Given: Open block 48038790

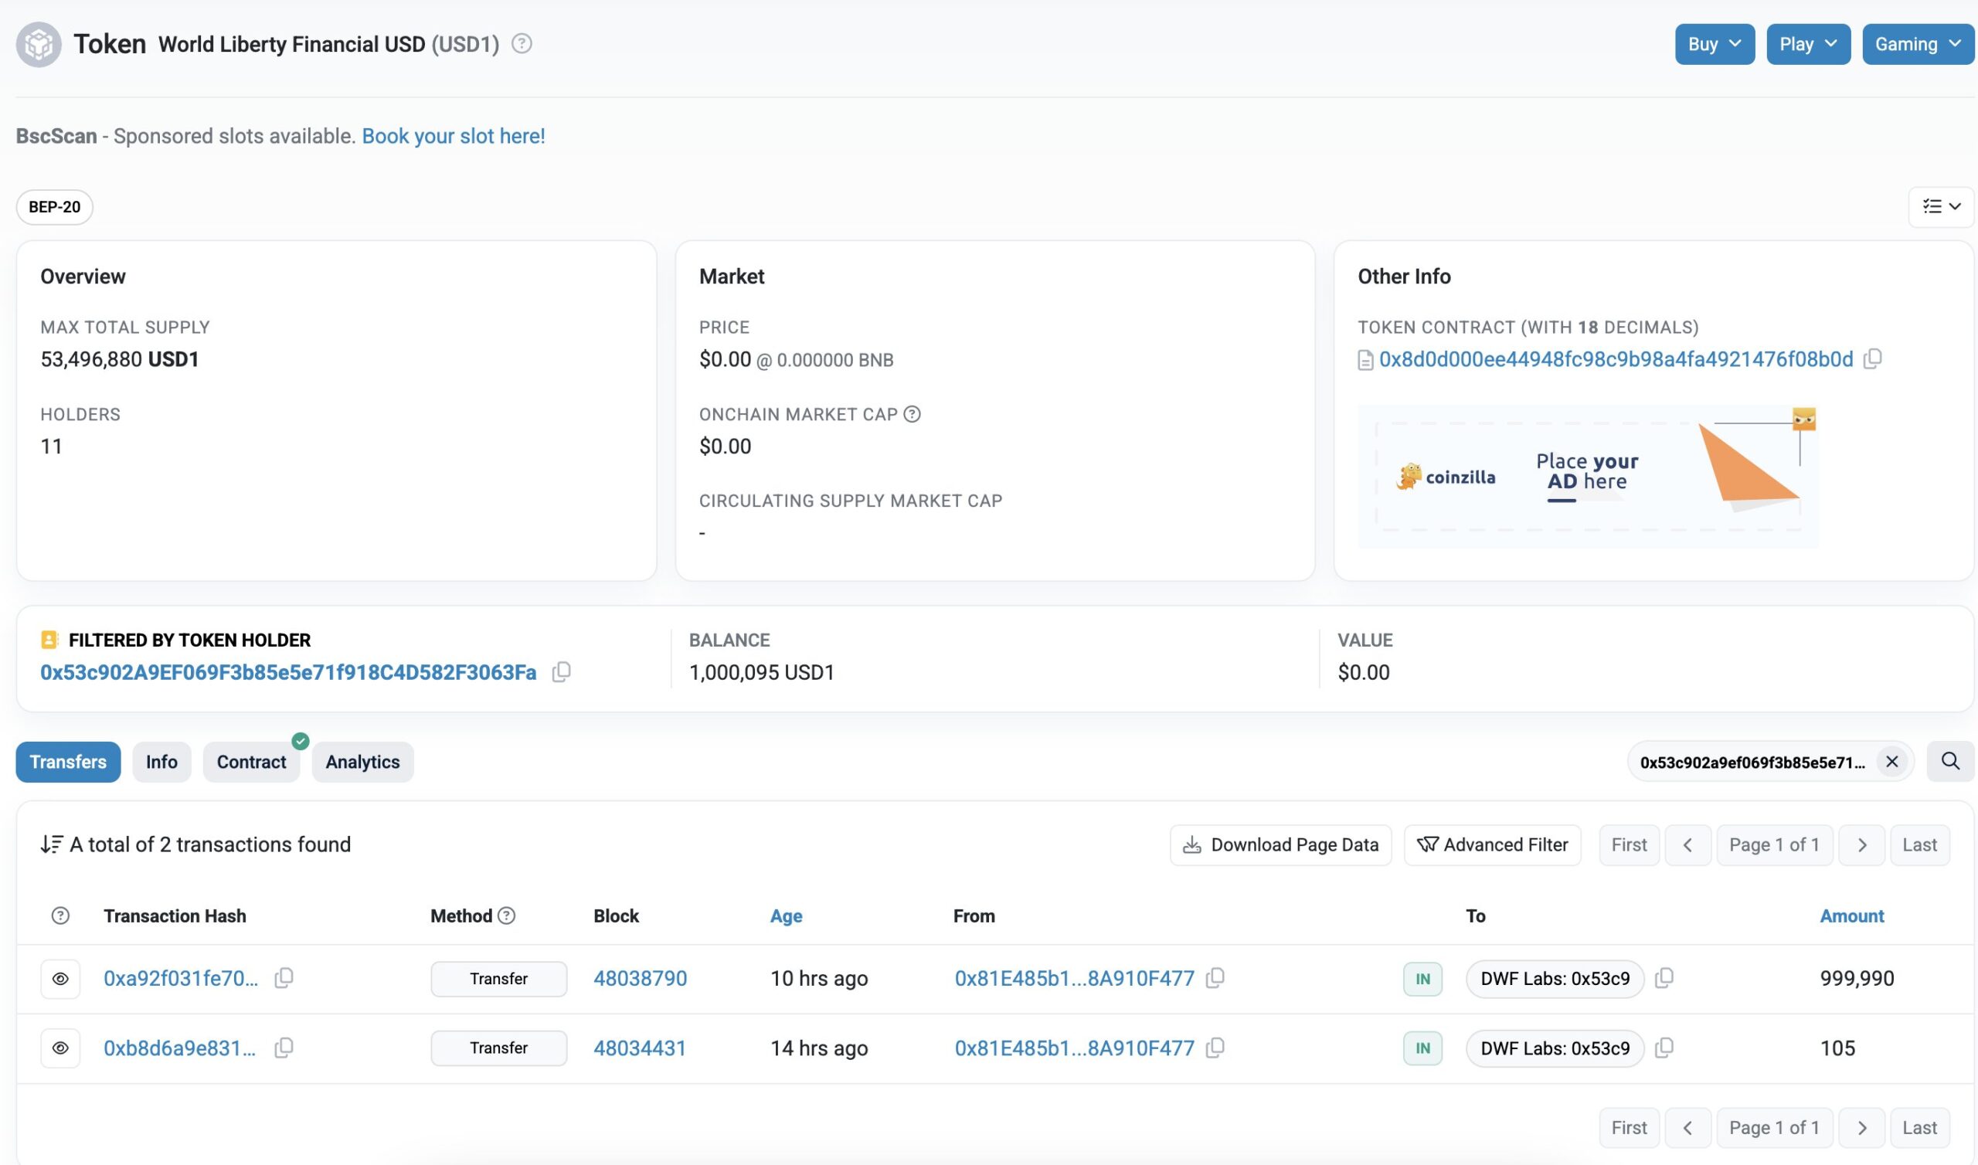Looking at the screenshot, I should (640, 978).
